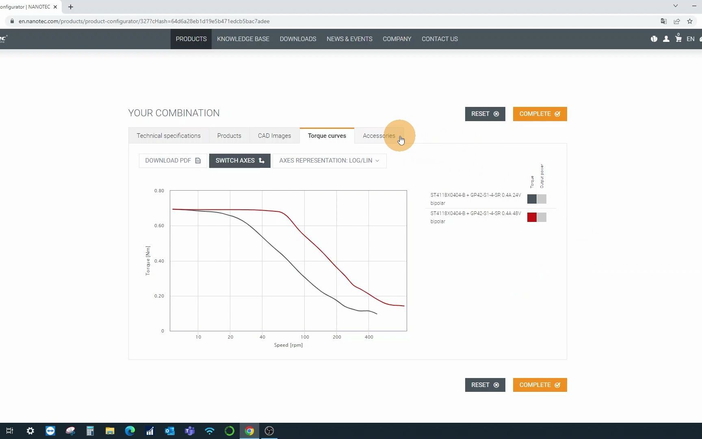Expand Chrome tab search chevron
This screenshot has height=439, width=702.
click(676, 6)
